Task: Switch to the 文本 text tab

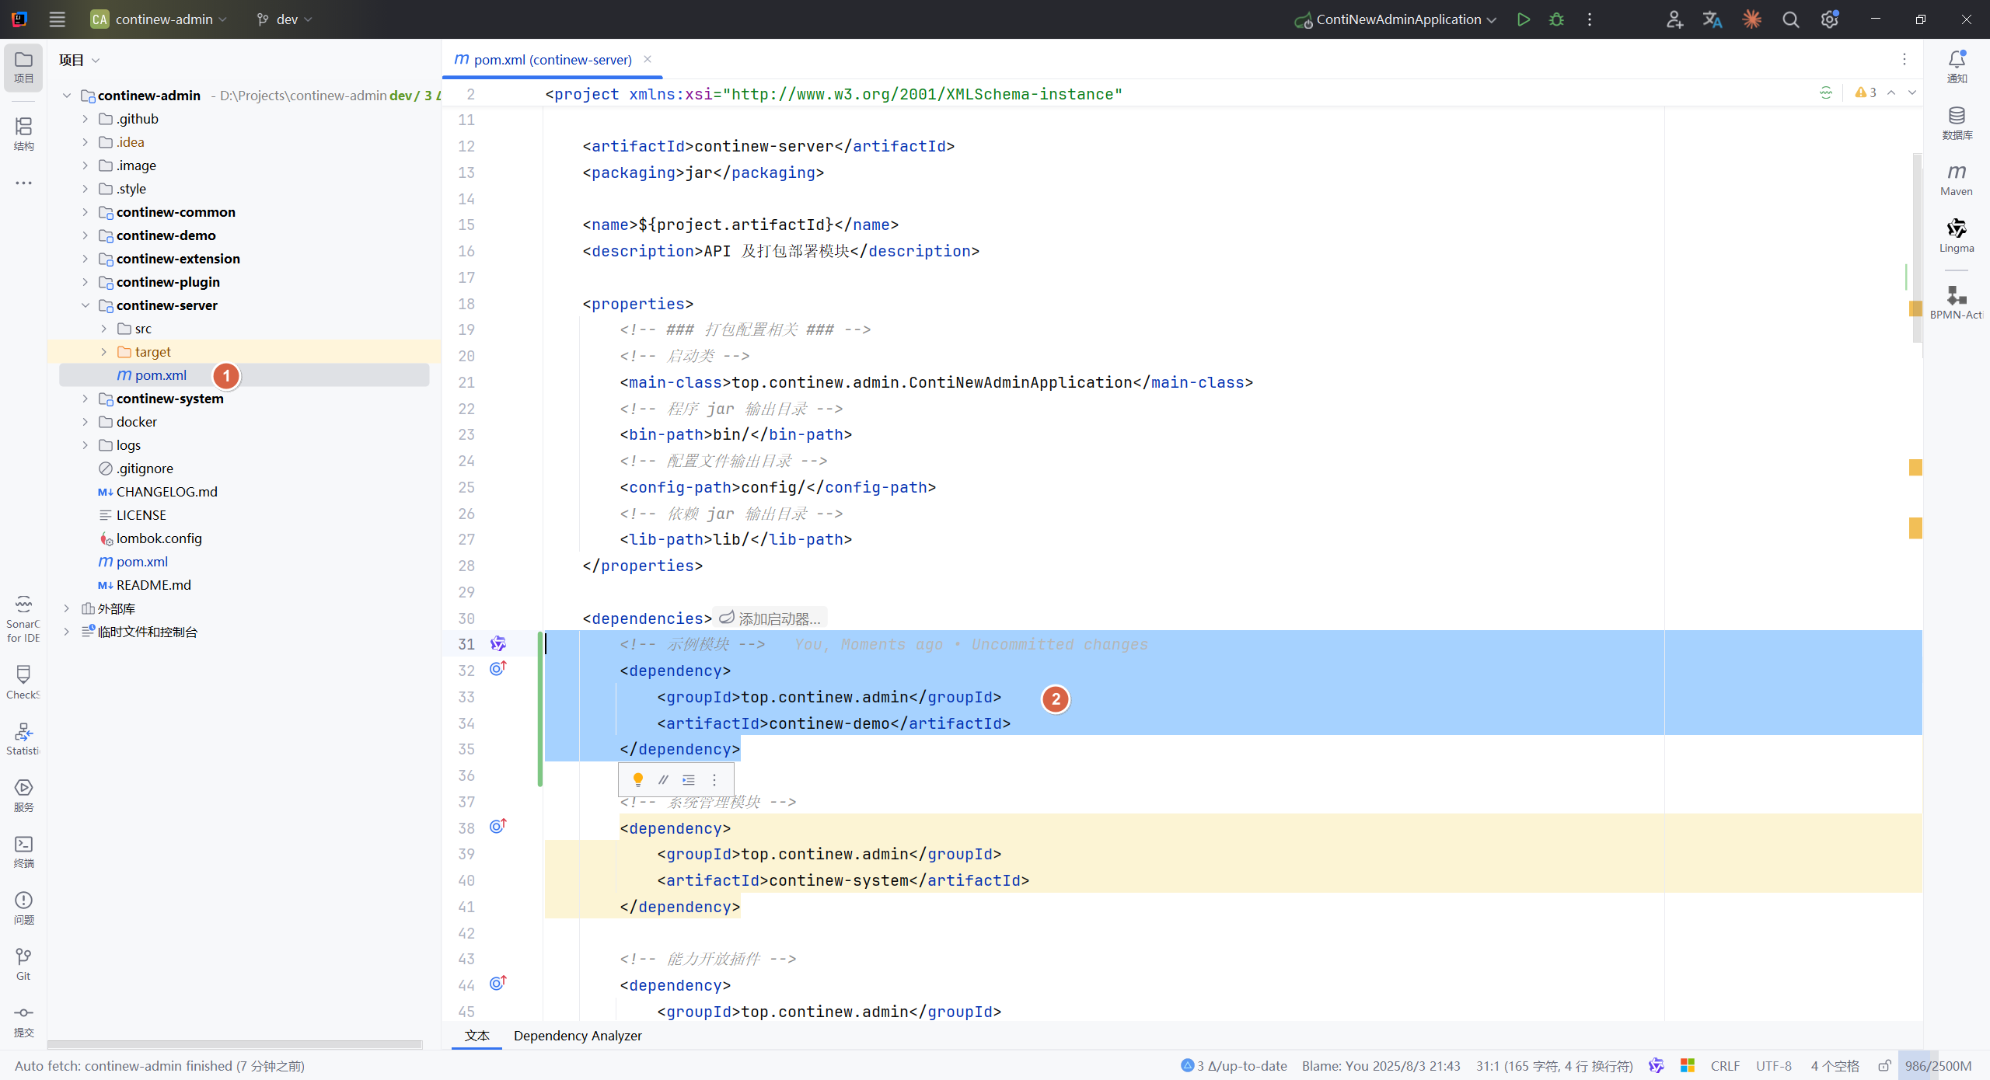Action: pyautogui.click(x=477, y=1036)
